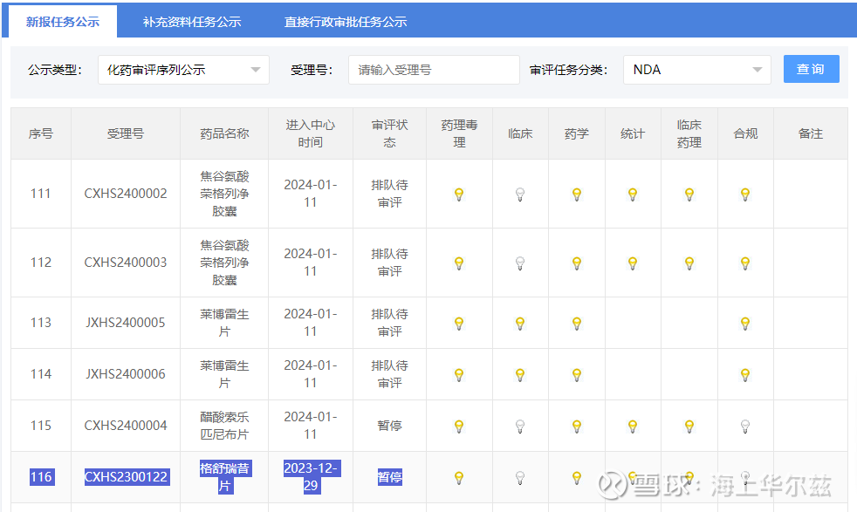
Task: Select the 新报任务公示 tab
Action: [x=63, y=22]
